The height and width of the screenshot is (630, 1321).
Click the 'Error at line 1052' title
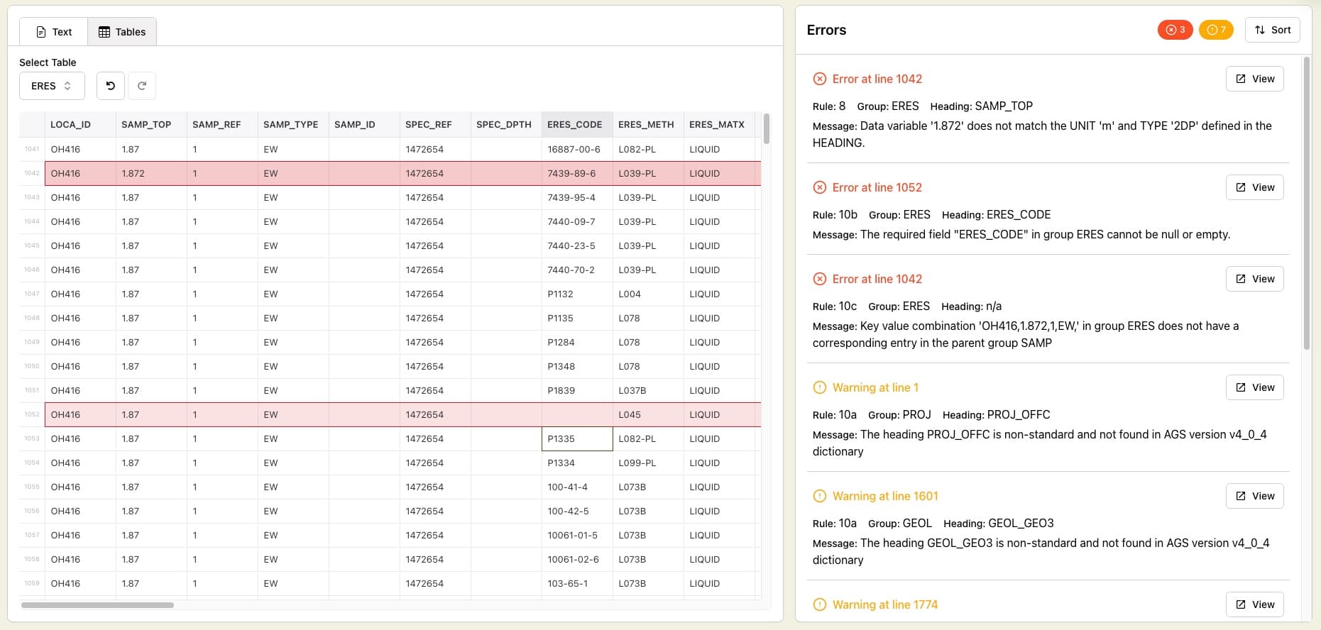tap(877, 187)
